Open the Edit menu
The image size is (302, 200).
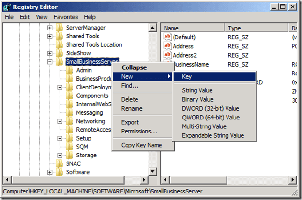[25, 17]
